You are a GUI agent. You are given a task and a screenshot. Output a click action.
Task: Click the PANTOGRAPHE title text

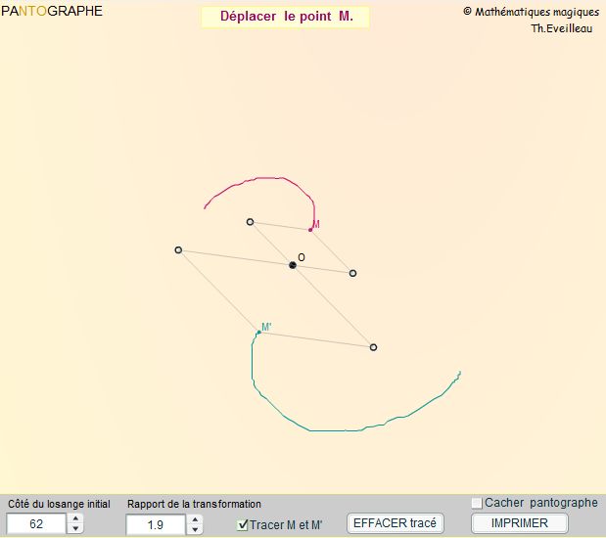click(x=52, y=11)
